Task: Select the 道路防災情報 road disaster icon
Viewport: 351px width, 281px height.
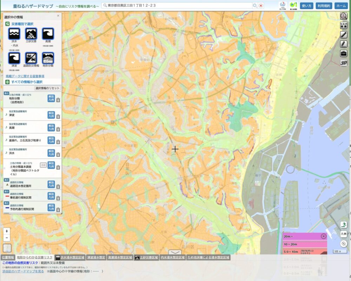Action: click(31, 58)
